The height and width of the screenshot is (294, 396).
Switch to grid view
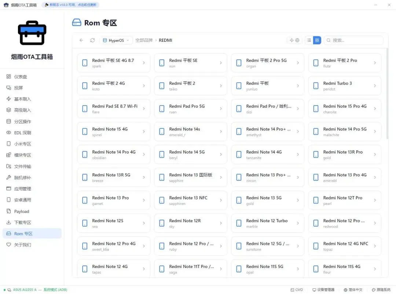pyautogui.click(x=317, y=40)
